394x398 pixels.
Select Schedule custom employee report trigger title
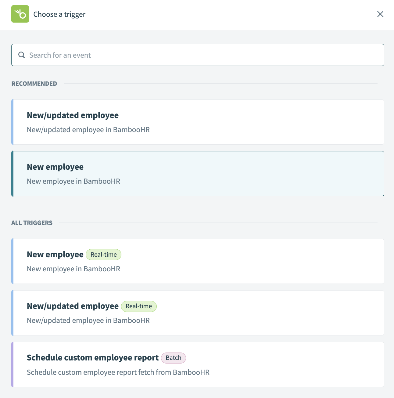tap(93, 358)
